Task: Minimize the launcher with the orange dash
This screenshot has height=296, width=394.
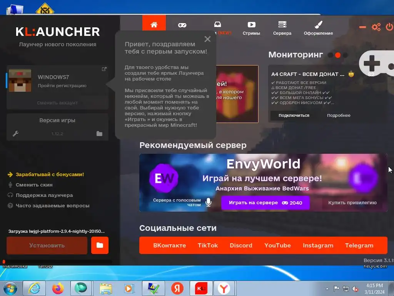Action: click(x=362, y=27)
